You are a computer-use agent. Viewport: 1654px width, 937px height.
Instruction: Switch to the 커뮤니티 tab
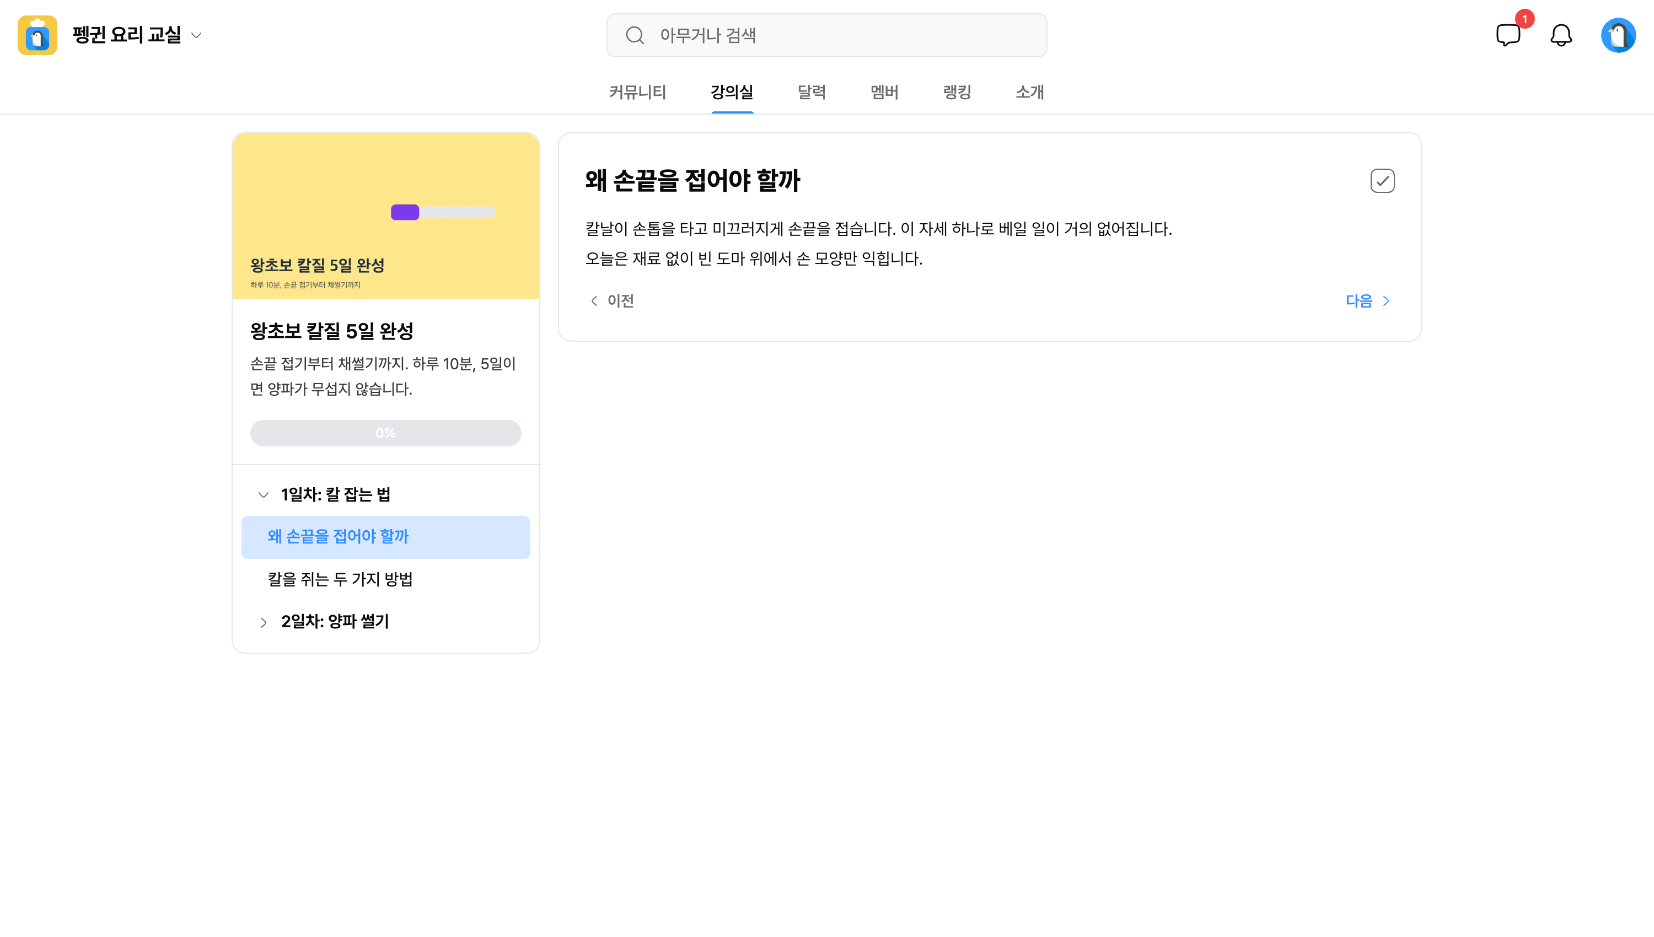pos(637,92)
